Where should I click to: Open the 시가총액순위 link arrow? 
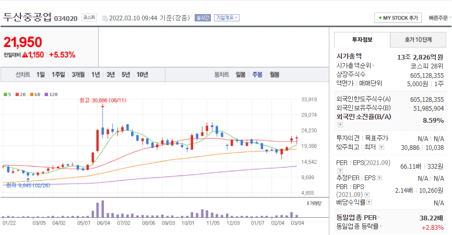pyautogui.click(x=374, y=65)
